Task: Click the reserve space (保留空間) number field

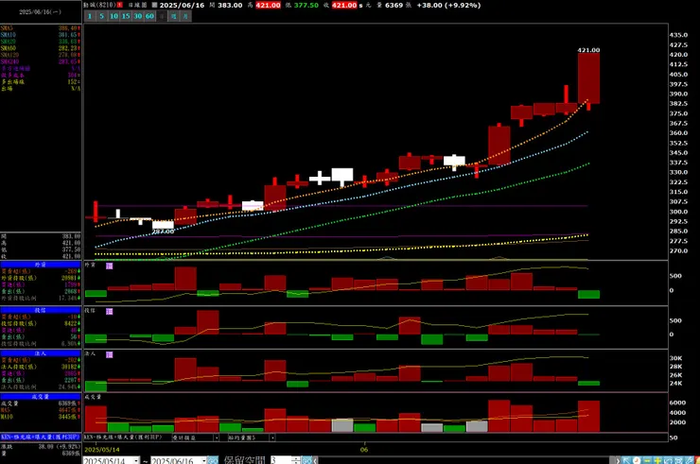Action: point(281,460)
